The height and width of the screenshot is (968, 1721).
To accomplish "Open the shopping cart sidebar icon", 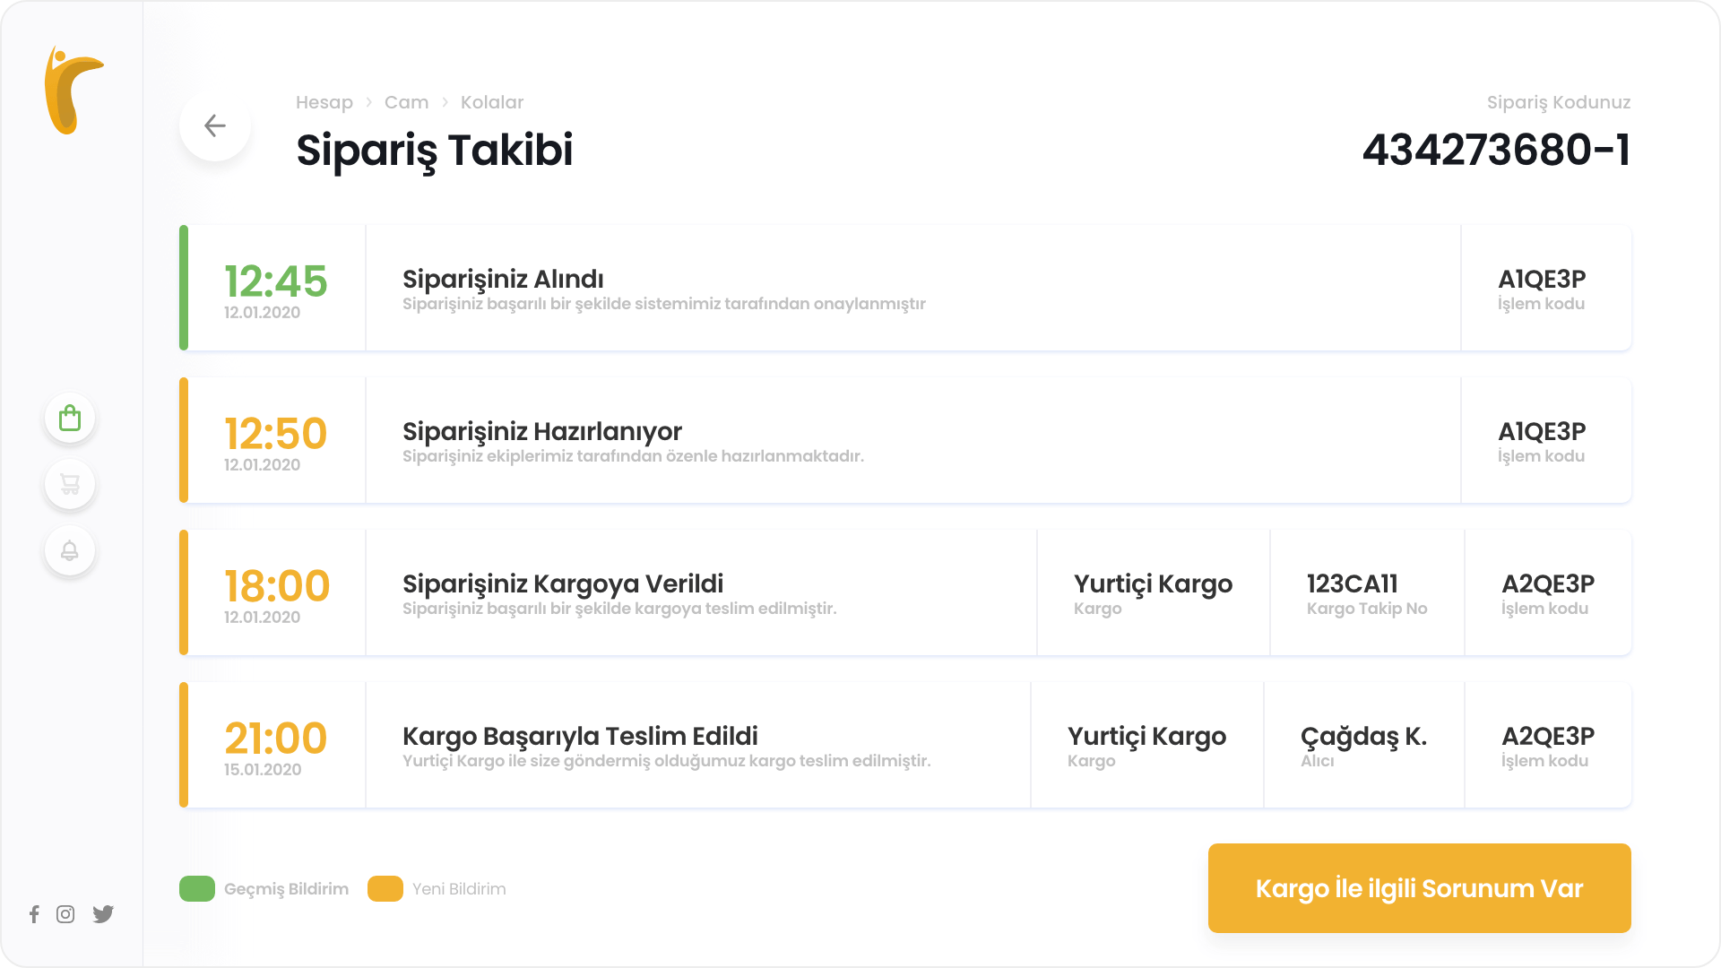I will 70,485.
